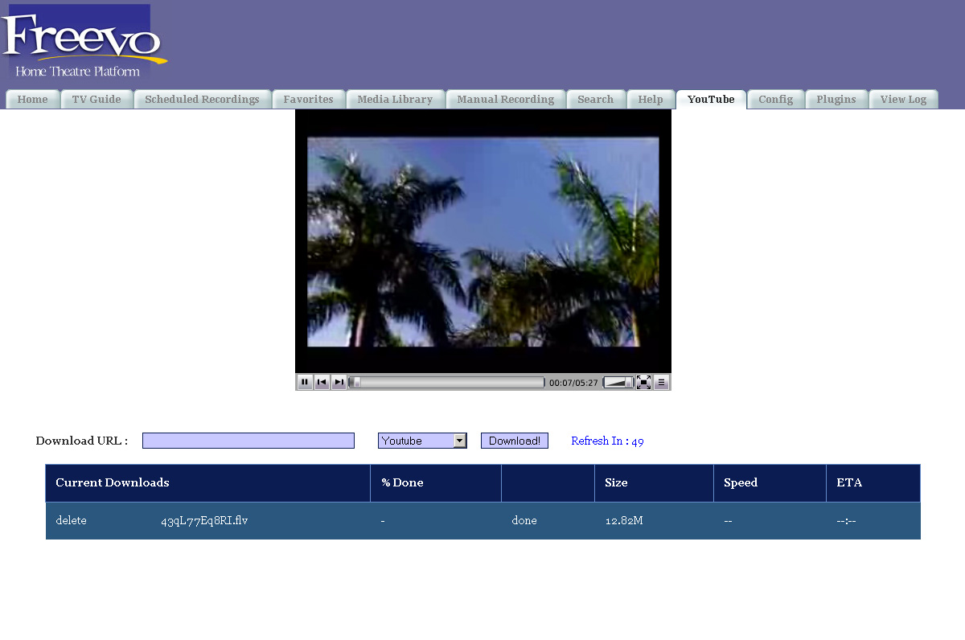Image resolution: width=965 pixels, height=640 pixels.
Task: Skip to previous track in player
Action: pyautogui.click(x=322, y=383)
